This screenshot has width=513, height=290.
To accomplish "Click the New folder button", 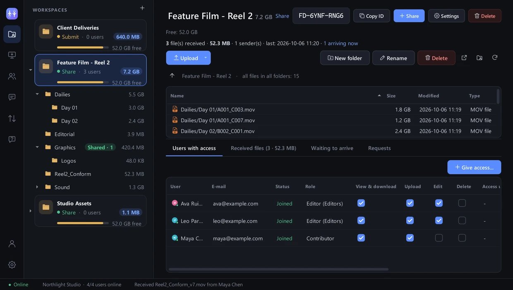I will pos(345,58).
